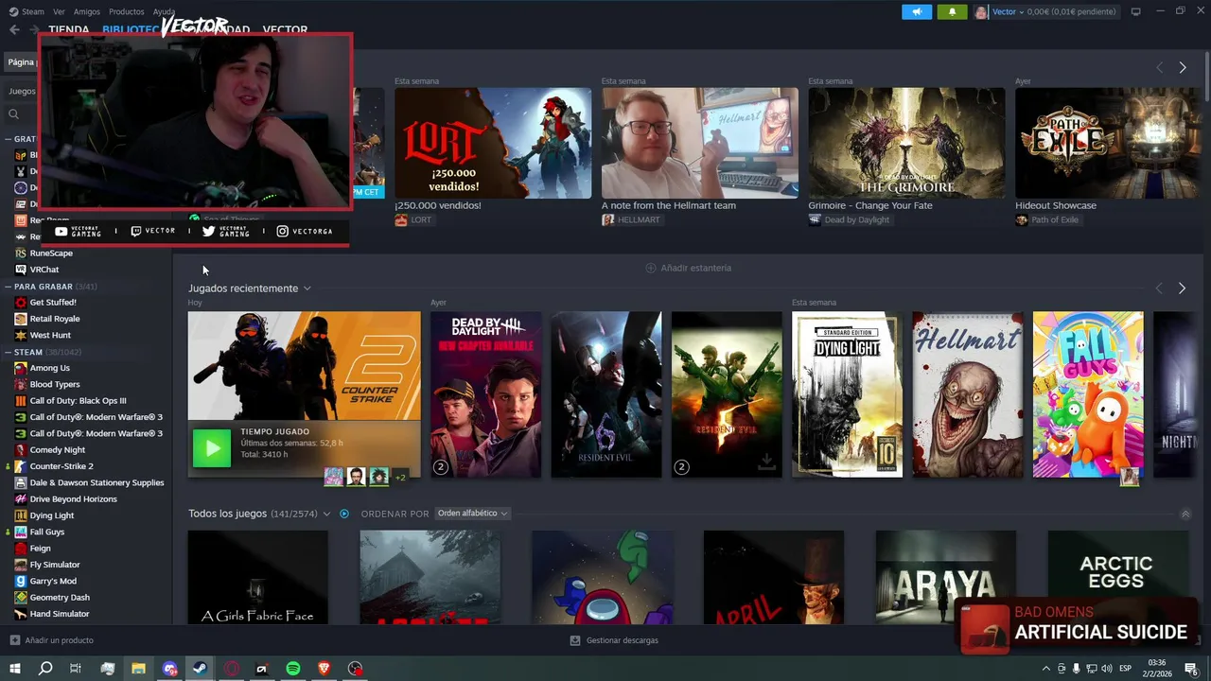Open File Explorer from the taskbar
The width and height of the screenshot is (1211, 681).
click(138, 669)
